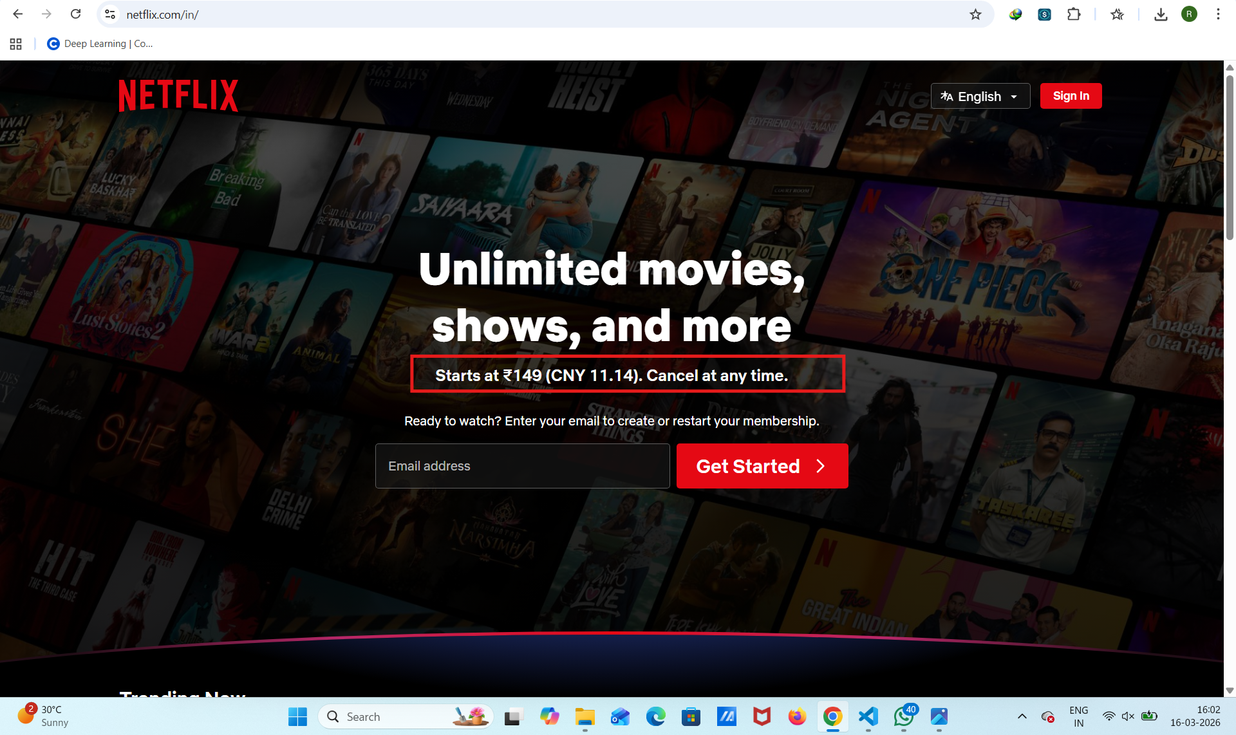Click the 'Unlimited movies, shows, and more' headline

click(x=612, y=297)
